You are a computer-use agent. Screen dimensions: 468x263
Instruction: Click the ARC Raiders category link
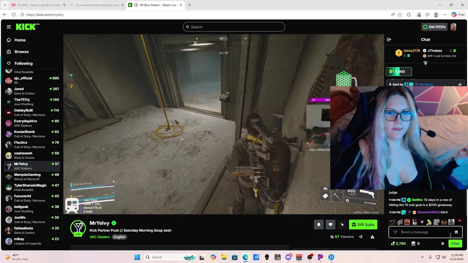tap(99, 237)
